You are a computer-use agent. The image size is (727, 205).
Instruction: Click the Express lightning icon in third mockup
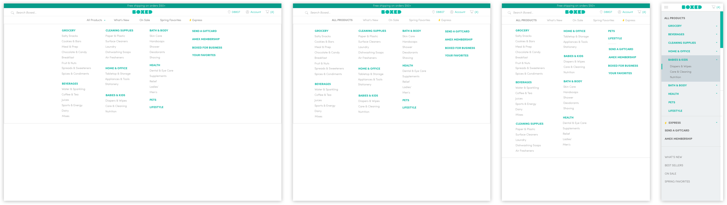(623, 20)
